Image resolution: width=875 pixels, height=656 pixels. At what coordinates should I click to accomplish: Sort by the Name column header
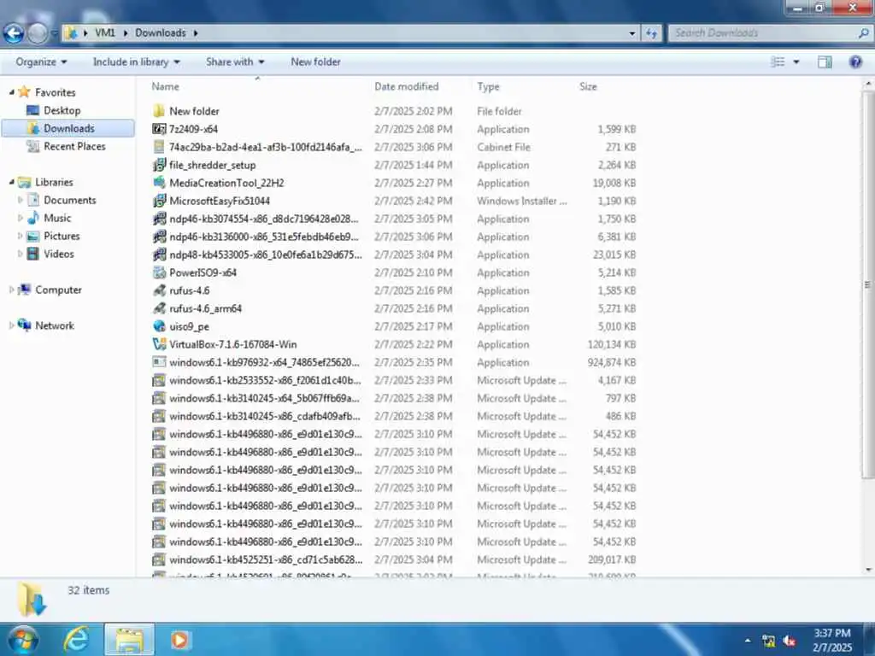pos(166,86)
